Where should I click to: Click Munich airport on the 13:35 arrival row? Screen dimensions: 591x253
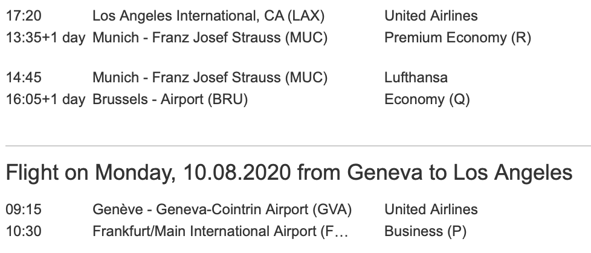point(210,38)
